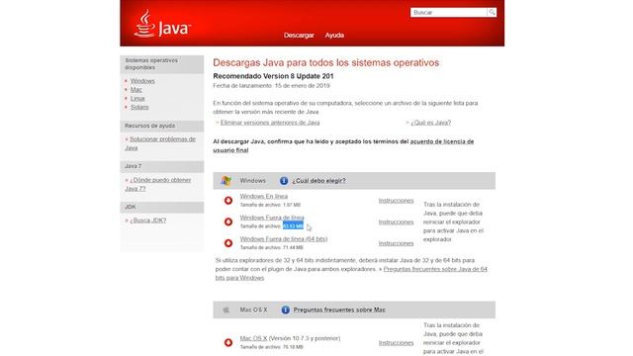Open the ¿Qué es Java? link

pyautogui.click(x=431, y=123)
